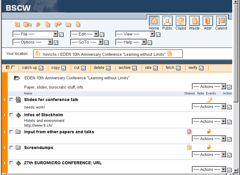This screenshot has height=175, width=240.
Task: Click the pencil event icon for Slides
Action: pyautogui.click(x=209, y=100)
